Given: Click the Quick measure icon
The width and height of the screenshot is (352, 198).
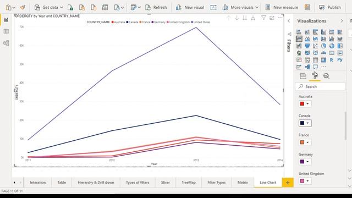Looking at the screenshot, I should (307, 7).
